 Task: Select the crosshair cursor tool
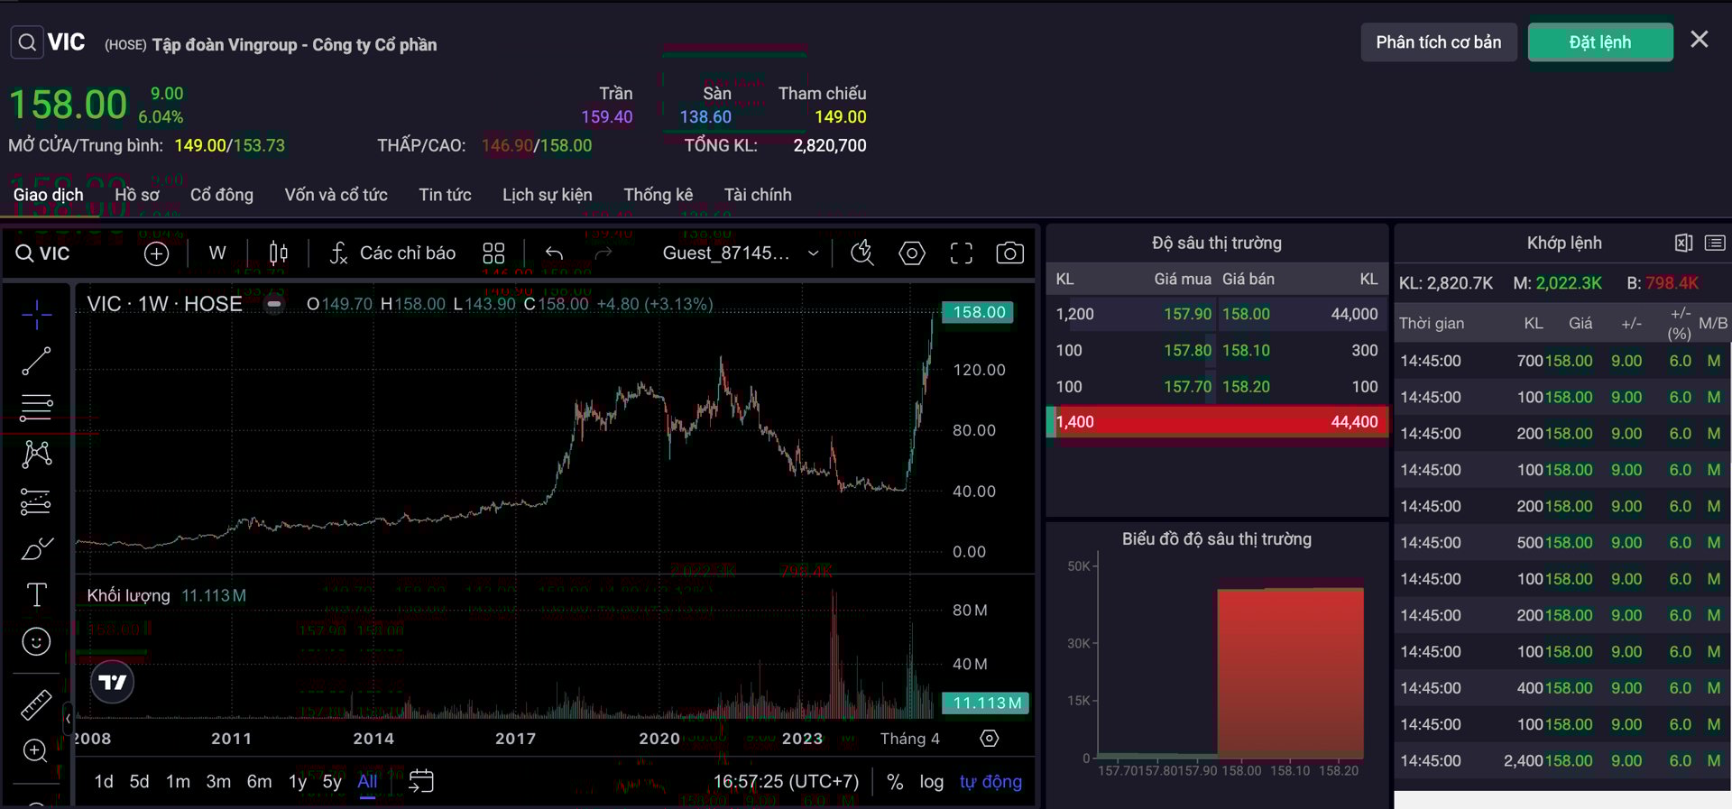click(36, 314)
